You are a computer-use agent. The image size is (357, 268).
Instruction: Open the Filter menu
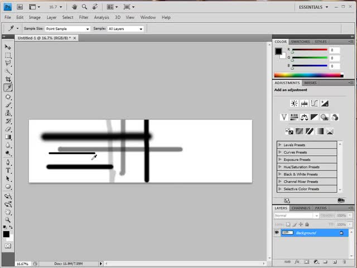tap(84, 17)
